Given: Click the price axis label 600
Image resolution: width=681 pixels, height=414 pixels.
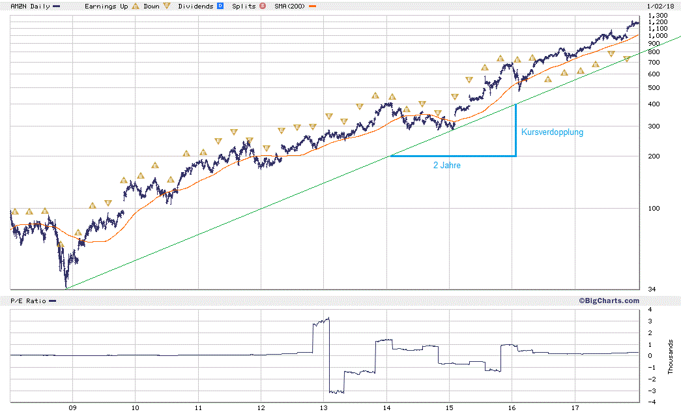Looking at the screenshot, I should point(654,74).
